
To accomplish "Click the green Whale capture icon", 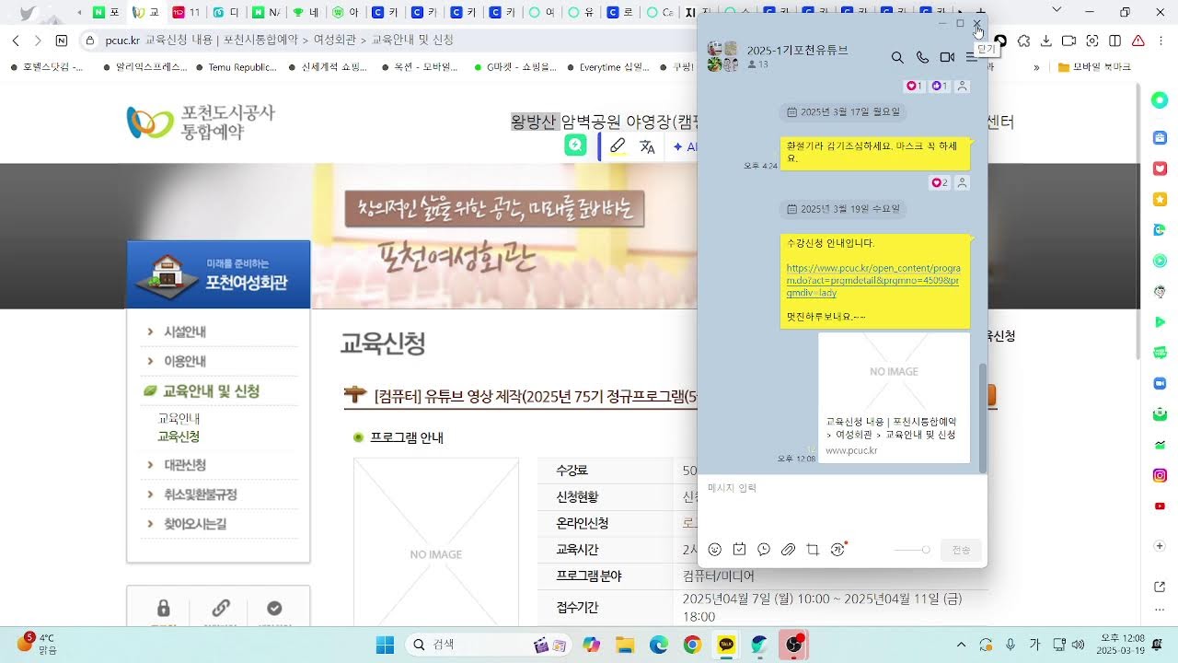I will coord(576,145).
